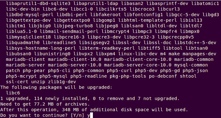Image resolution: width=221 pixels, height=118 pixels.
Task: Click the 'mariadb-client-core-10.0' package name
Action: point(138,59)
